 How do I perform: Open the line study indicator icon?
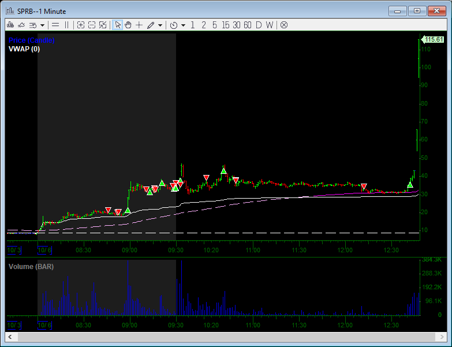tap(21, 25)
